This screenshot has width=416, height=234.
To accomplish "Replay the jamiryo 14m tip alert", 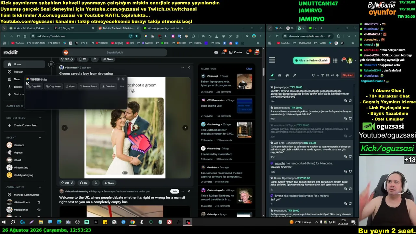I will (x=350, y=101).
